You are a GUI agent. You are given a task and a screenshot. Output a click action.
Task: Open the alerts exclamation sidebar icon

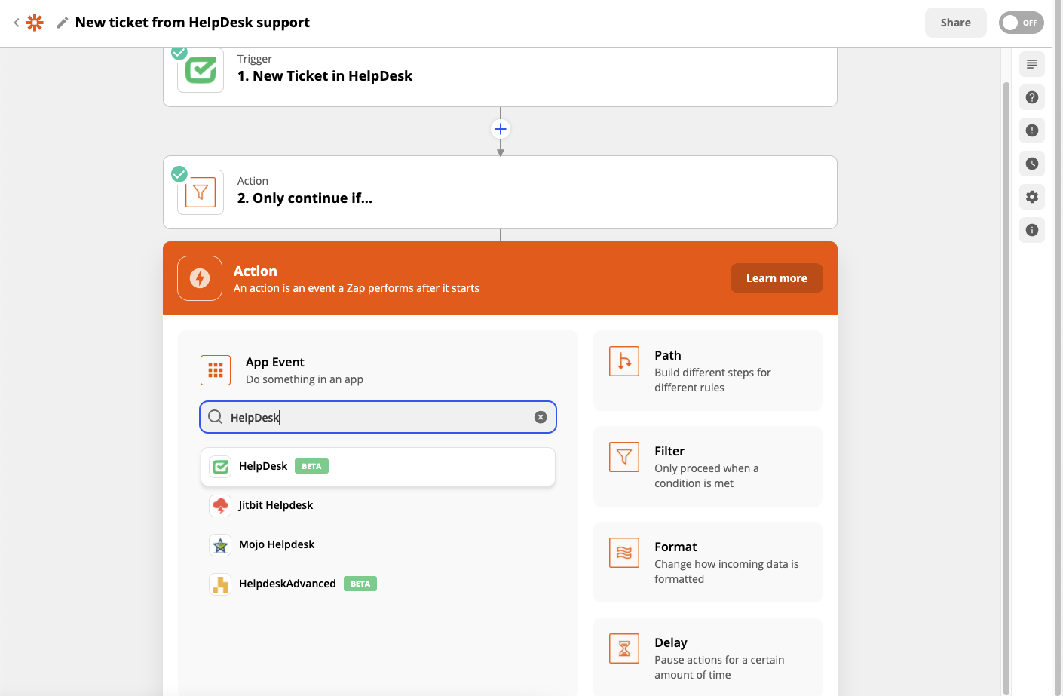1032,130
